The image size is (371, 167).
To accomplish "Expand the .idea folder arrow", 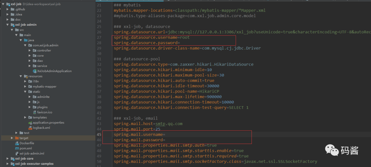I will 8,14.
